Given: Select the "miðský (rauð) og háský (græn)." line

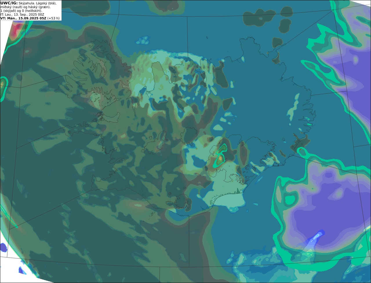Looking at the screenshot, I should [x=25, y=7].
